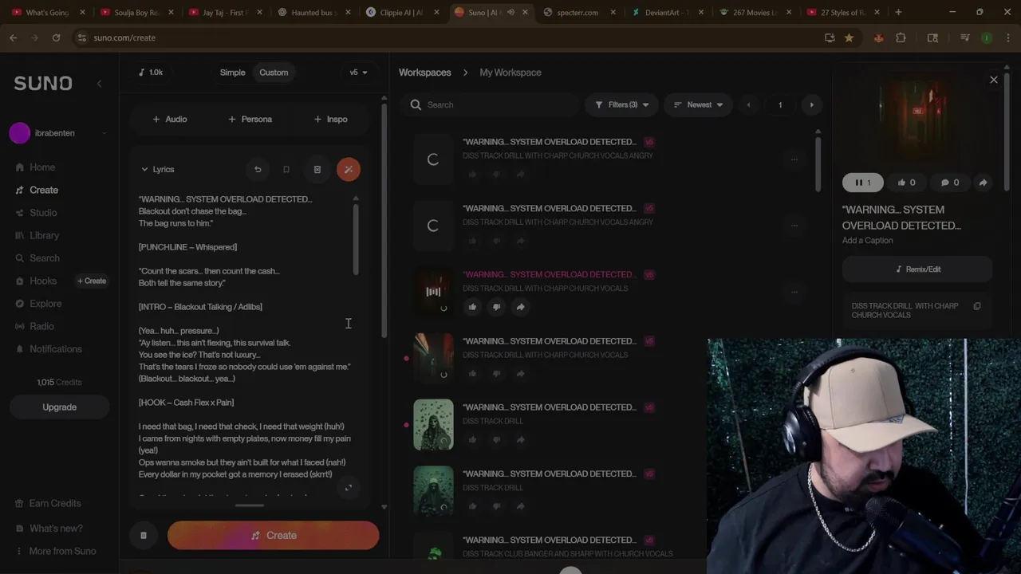Like the song in the detail panel
The height and width of the screenshot is (574, 1021).
click(x=906, y=183)
